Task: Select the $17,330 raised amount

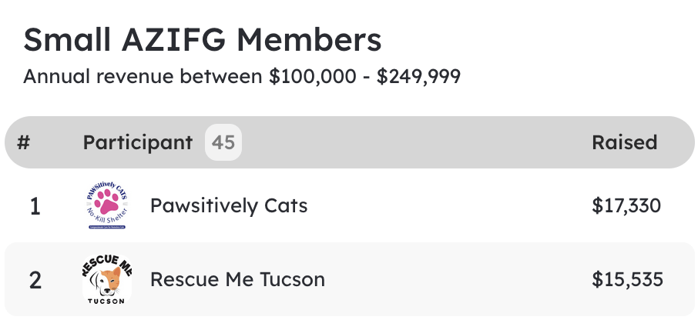Action: click(x=626, y=205)
